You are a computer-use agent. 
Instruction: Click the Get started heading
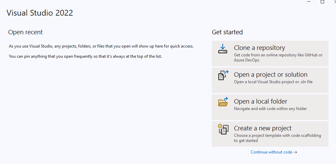pyautogui.click(x=228, y=32)
